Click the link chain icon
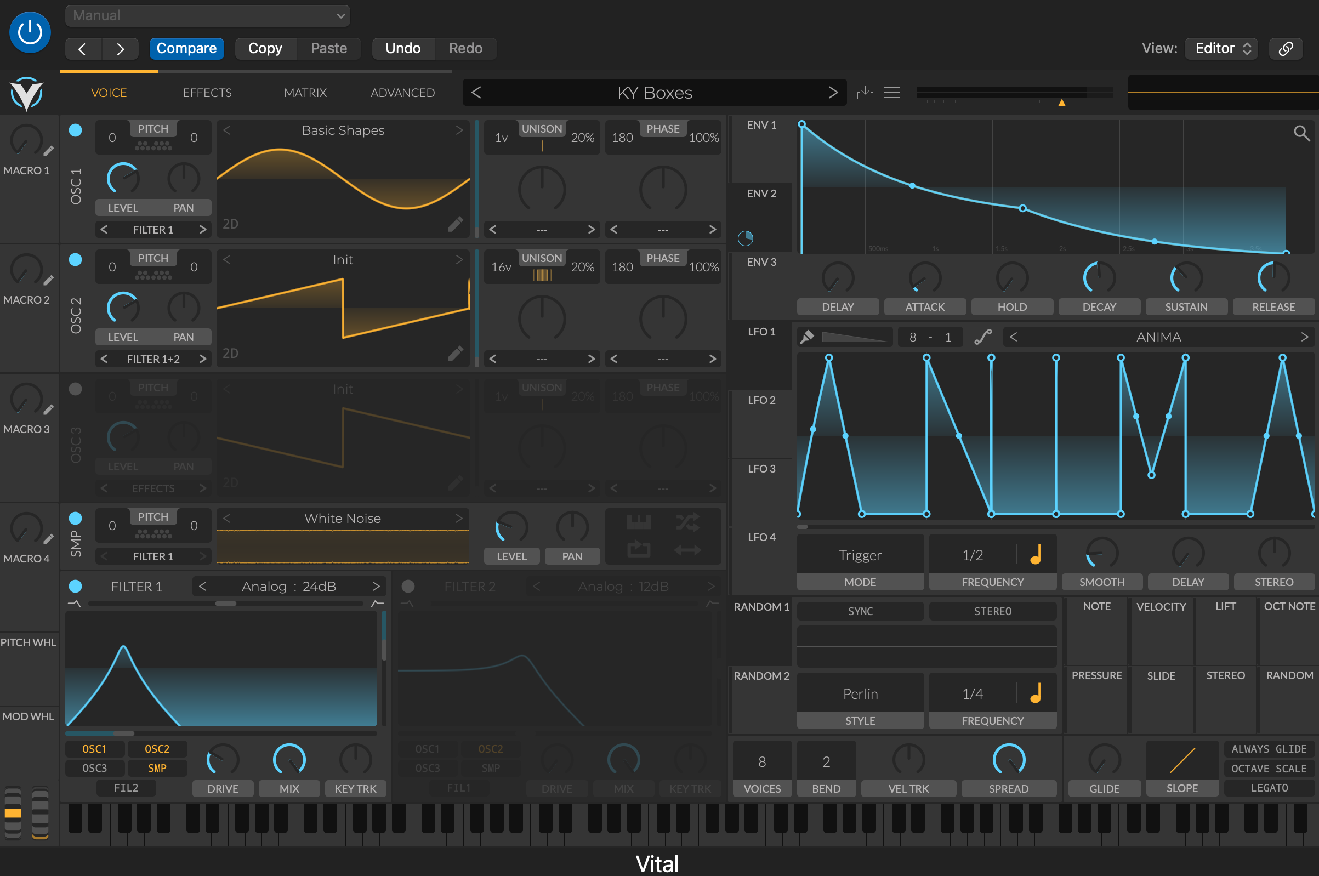Viewport: 1319px width, 876px height. coord(1286,49)
